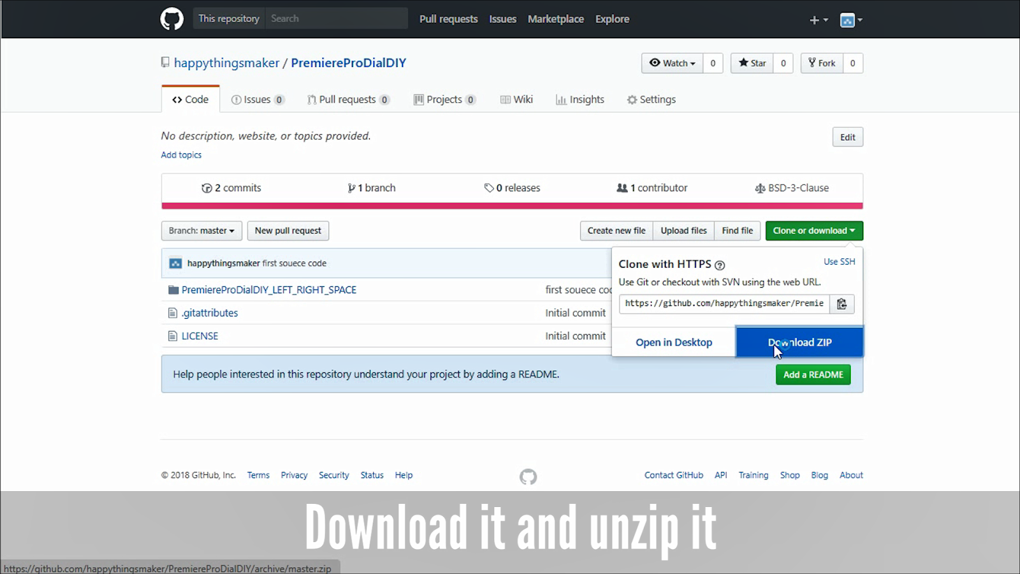Open footer Privacy link
1020x574 pixels.
point(294,475)
